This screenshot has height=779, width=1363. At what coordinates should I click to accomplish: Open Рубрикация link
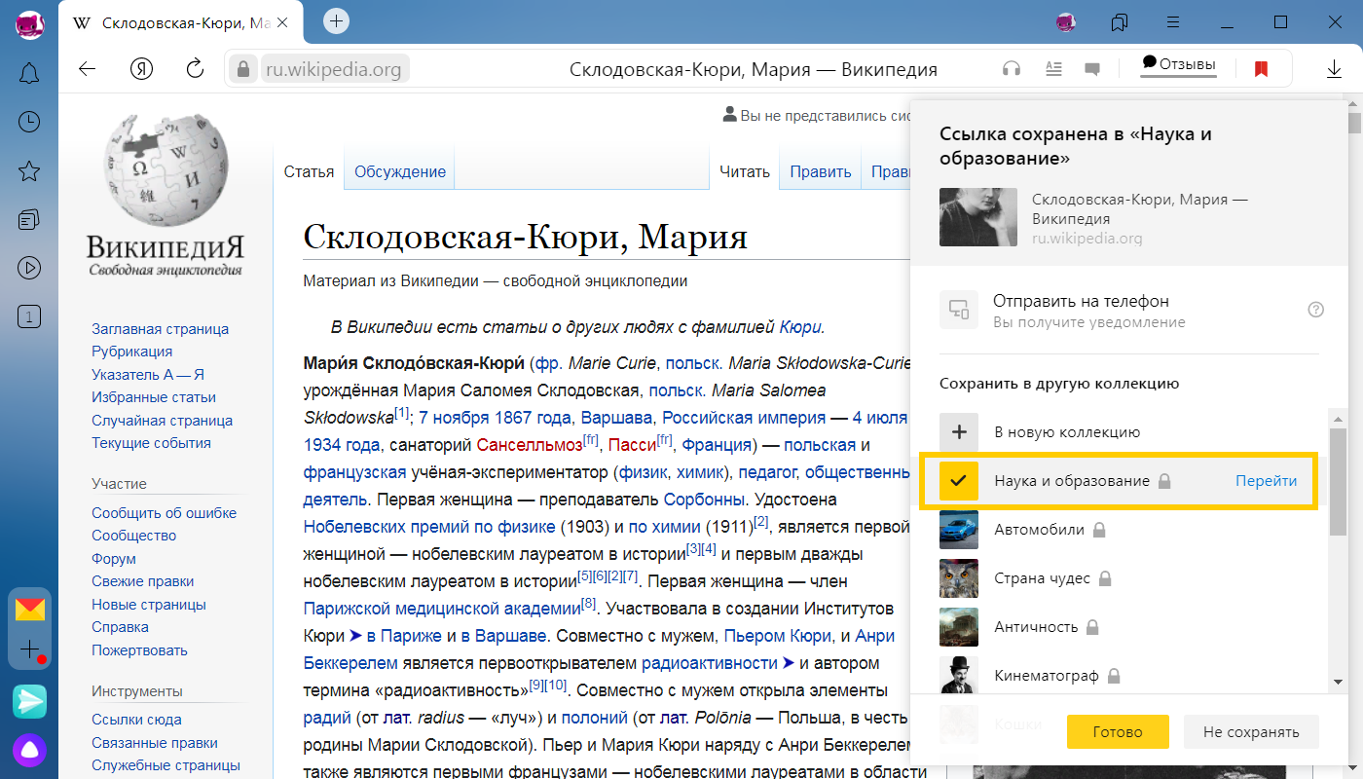[132, 352]
